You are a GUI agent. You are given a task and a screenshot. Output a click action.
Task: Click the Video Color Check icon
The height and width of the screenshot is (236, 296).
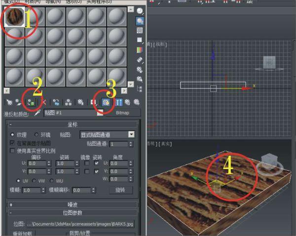click(x=140, y=50)
